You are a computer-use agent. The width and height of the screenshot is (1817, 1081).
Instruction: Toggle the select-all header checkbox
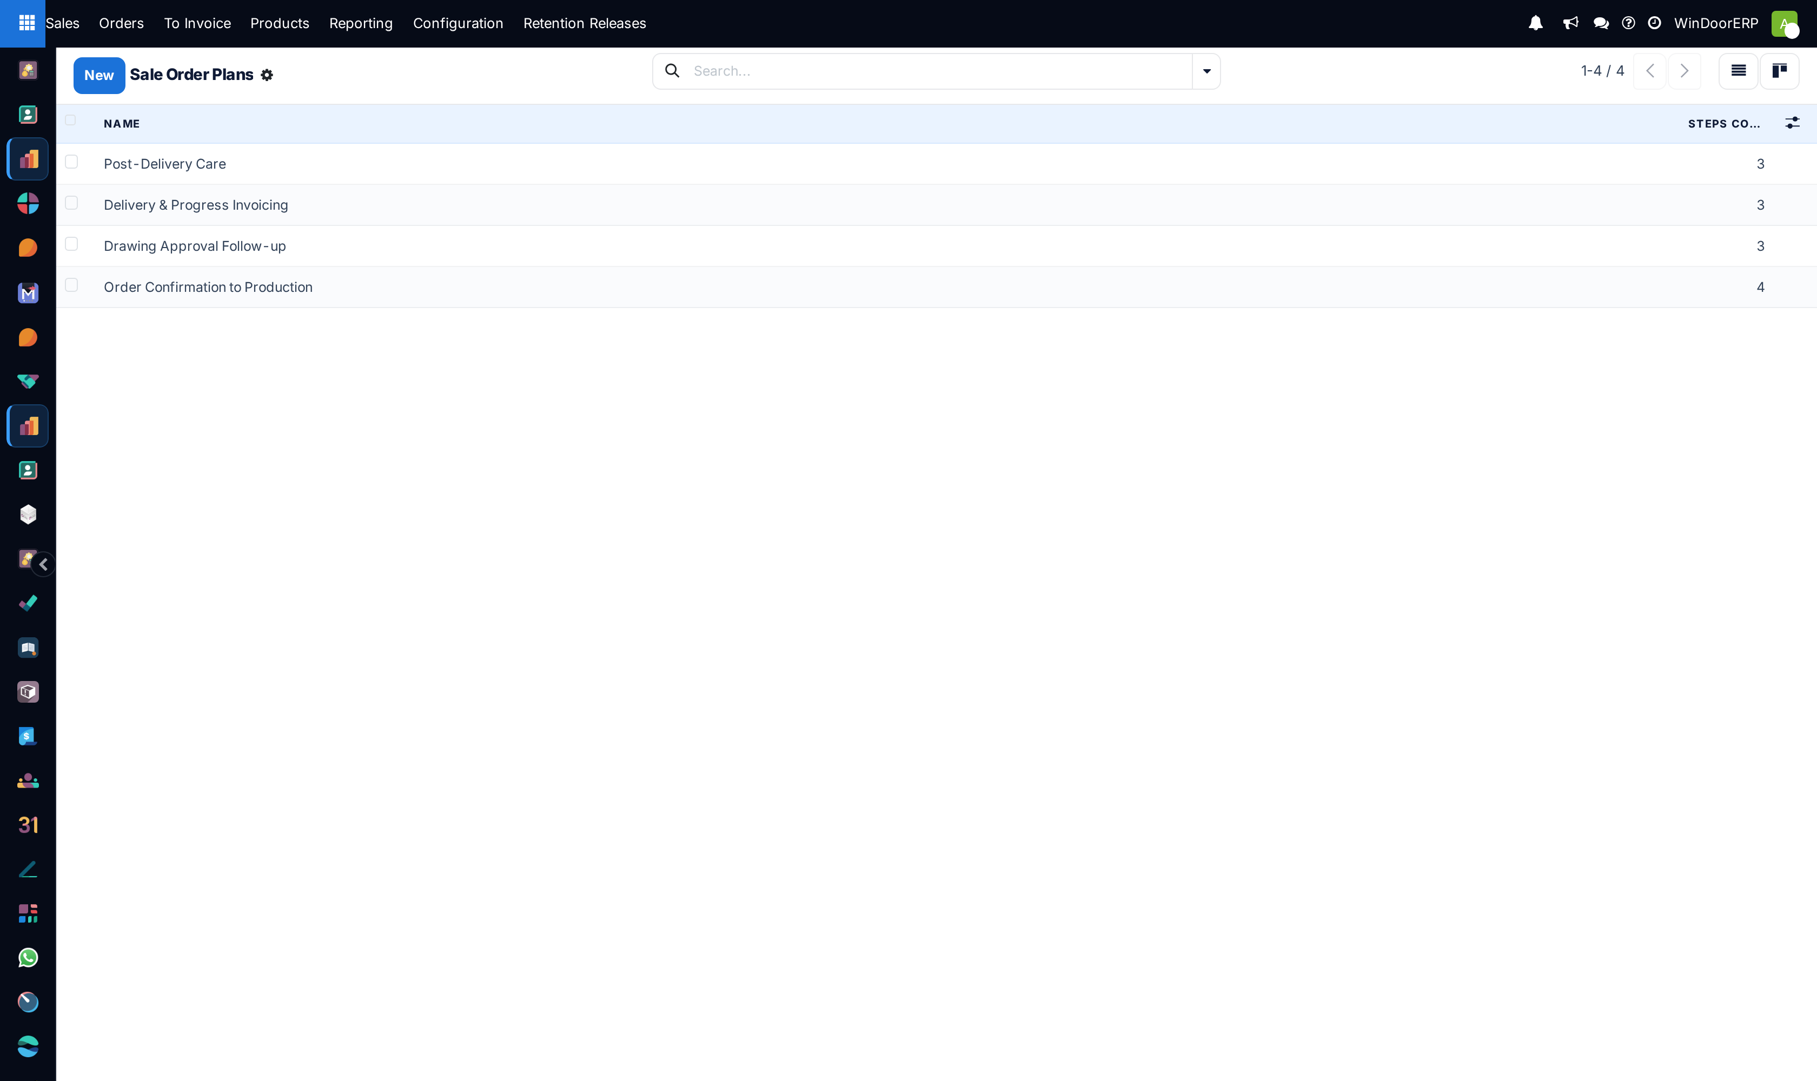point(71,120)
